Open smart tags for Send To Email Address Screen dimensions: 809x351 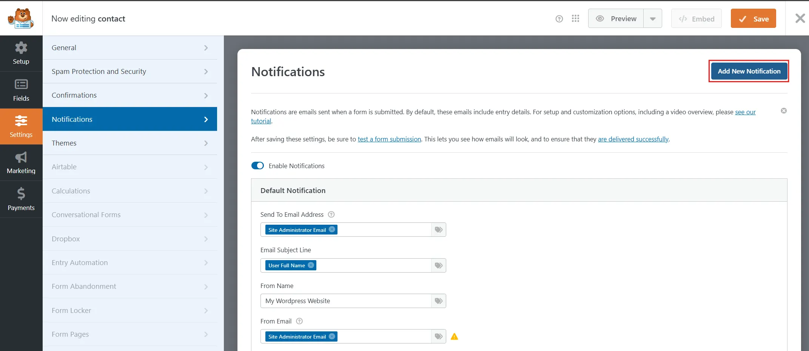[439, 230]
